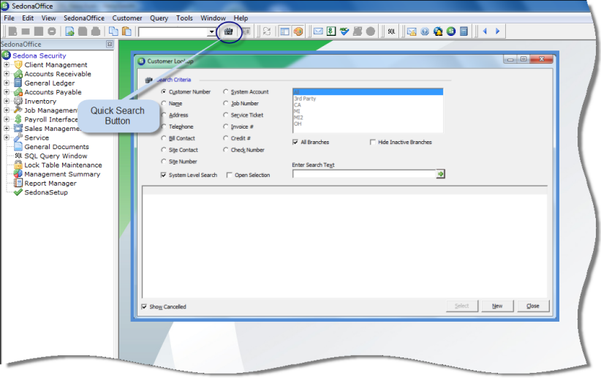Open the SQL query toolbar icon

[x=391, y=31]
